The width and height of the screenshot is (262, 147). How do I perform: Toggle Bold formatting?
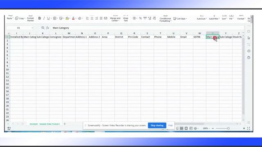pos(39,18)
